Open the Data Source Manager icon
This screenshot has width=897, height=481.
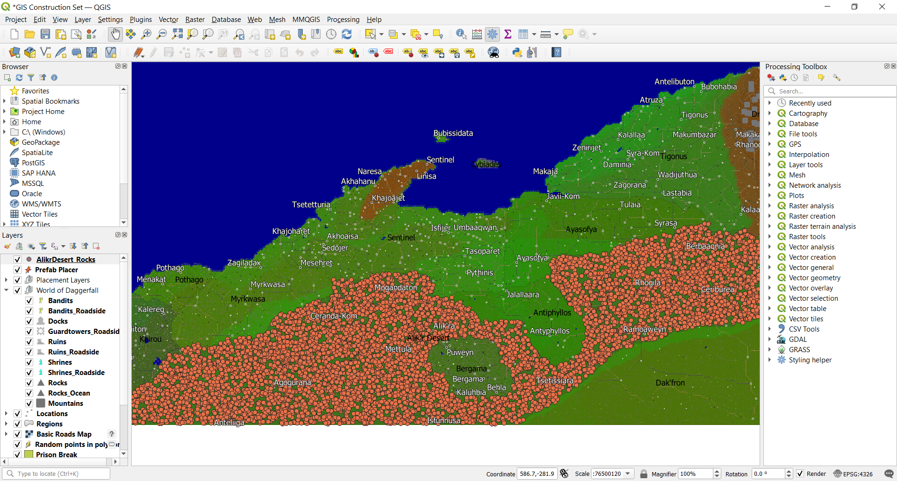pos(14,52)
